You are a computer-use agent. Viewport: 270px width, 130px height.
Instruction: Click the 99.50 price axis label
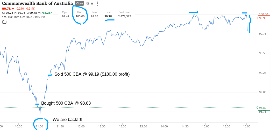tap(264, 53)
